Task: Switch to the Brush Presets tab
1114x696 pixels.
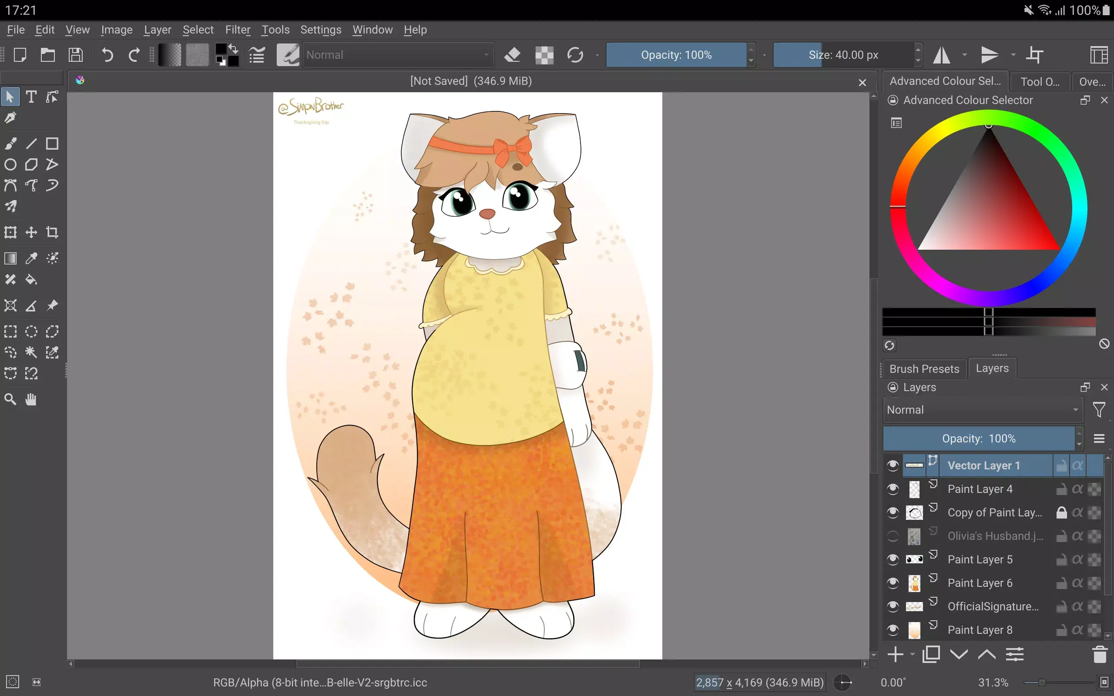Action: click(x=923, y=368)
